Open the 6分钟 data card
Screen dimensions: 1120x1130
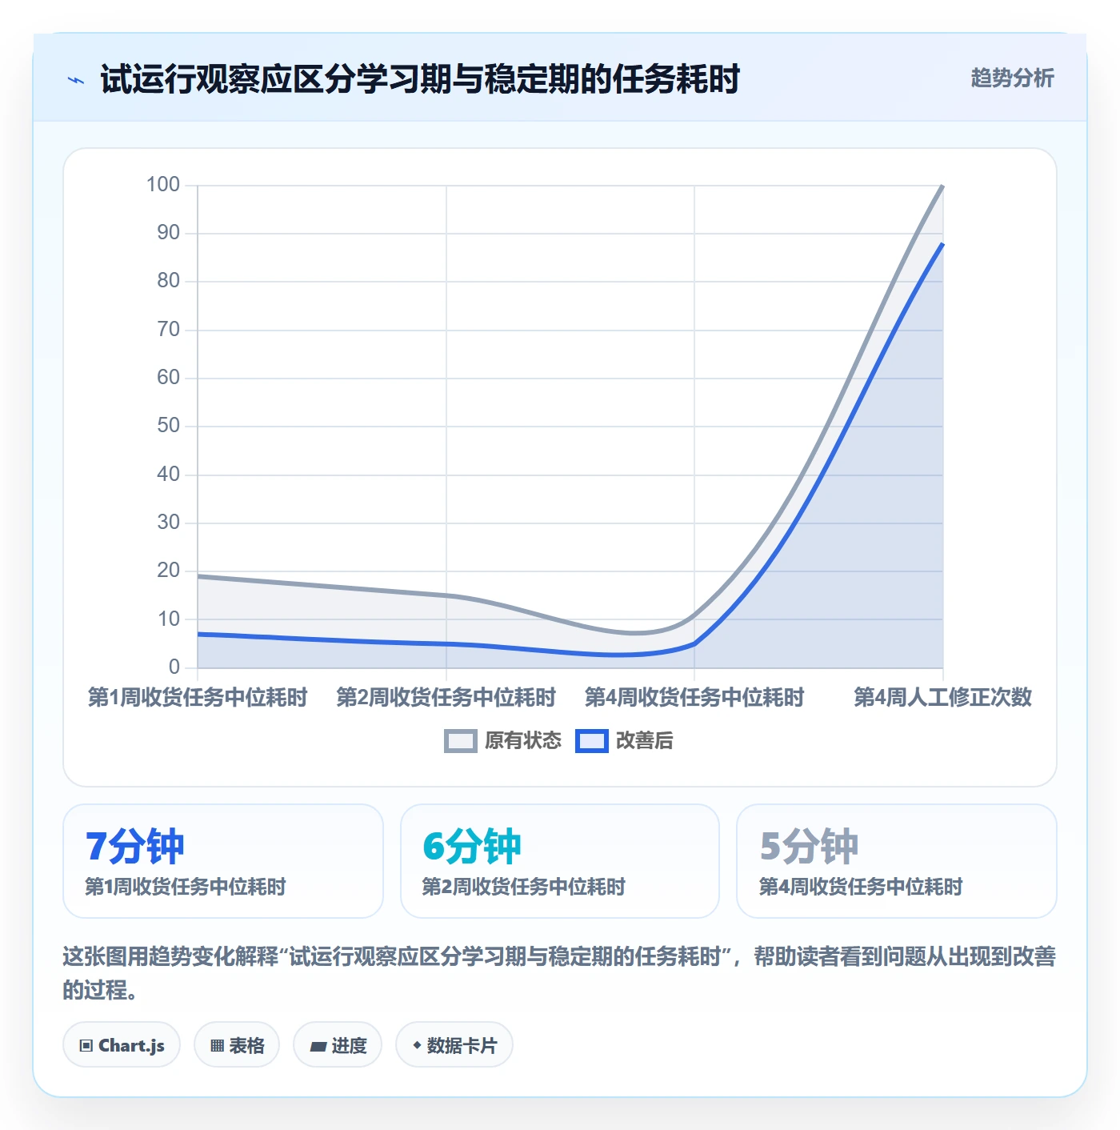[560, 861]
